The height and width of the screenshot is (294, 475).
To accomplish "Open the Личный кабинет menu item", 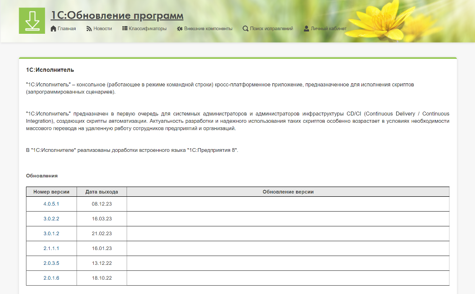I will [328, 29].
